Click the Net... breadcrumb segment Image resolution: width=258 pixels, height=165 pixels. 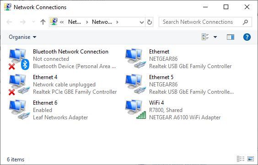click(x=75, y=22)
